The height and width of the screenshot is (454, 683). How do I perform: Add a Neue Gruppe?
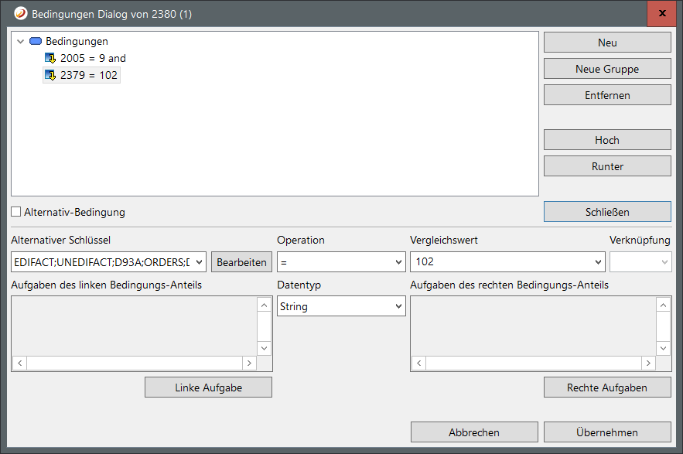tap(606, 69)
